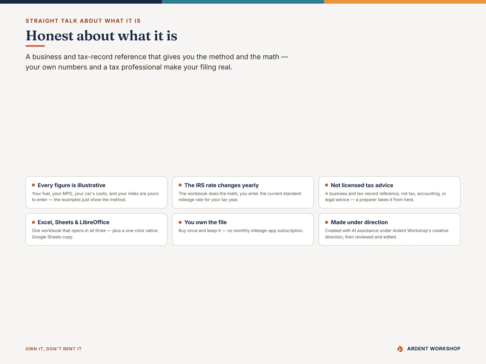Click text 'Your fuel, your MPG, your car's costs'
This screenshot has height=364, width=486.
pos(70,194)
